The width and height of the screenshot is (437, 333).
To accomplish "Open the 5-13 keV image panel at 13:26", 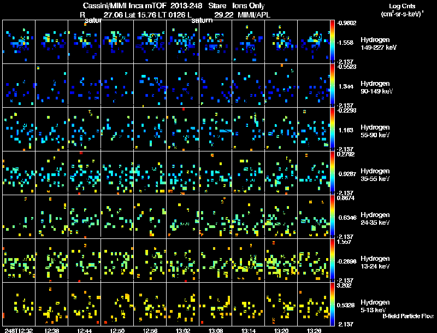I will click(314, 303).
